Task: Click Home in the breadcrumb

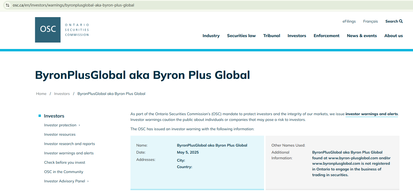Action: click(x=41, y=94)
